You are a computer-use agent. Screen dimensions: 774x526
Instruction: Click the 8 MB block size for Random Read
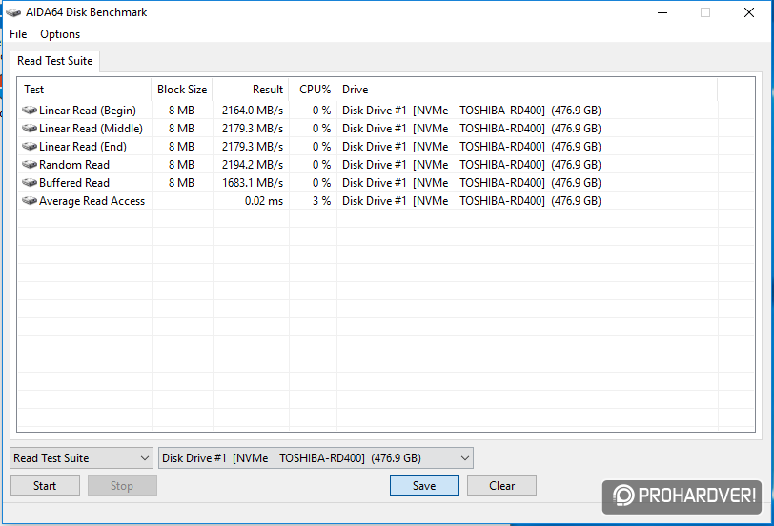tap(181, 165)
